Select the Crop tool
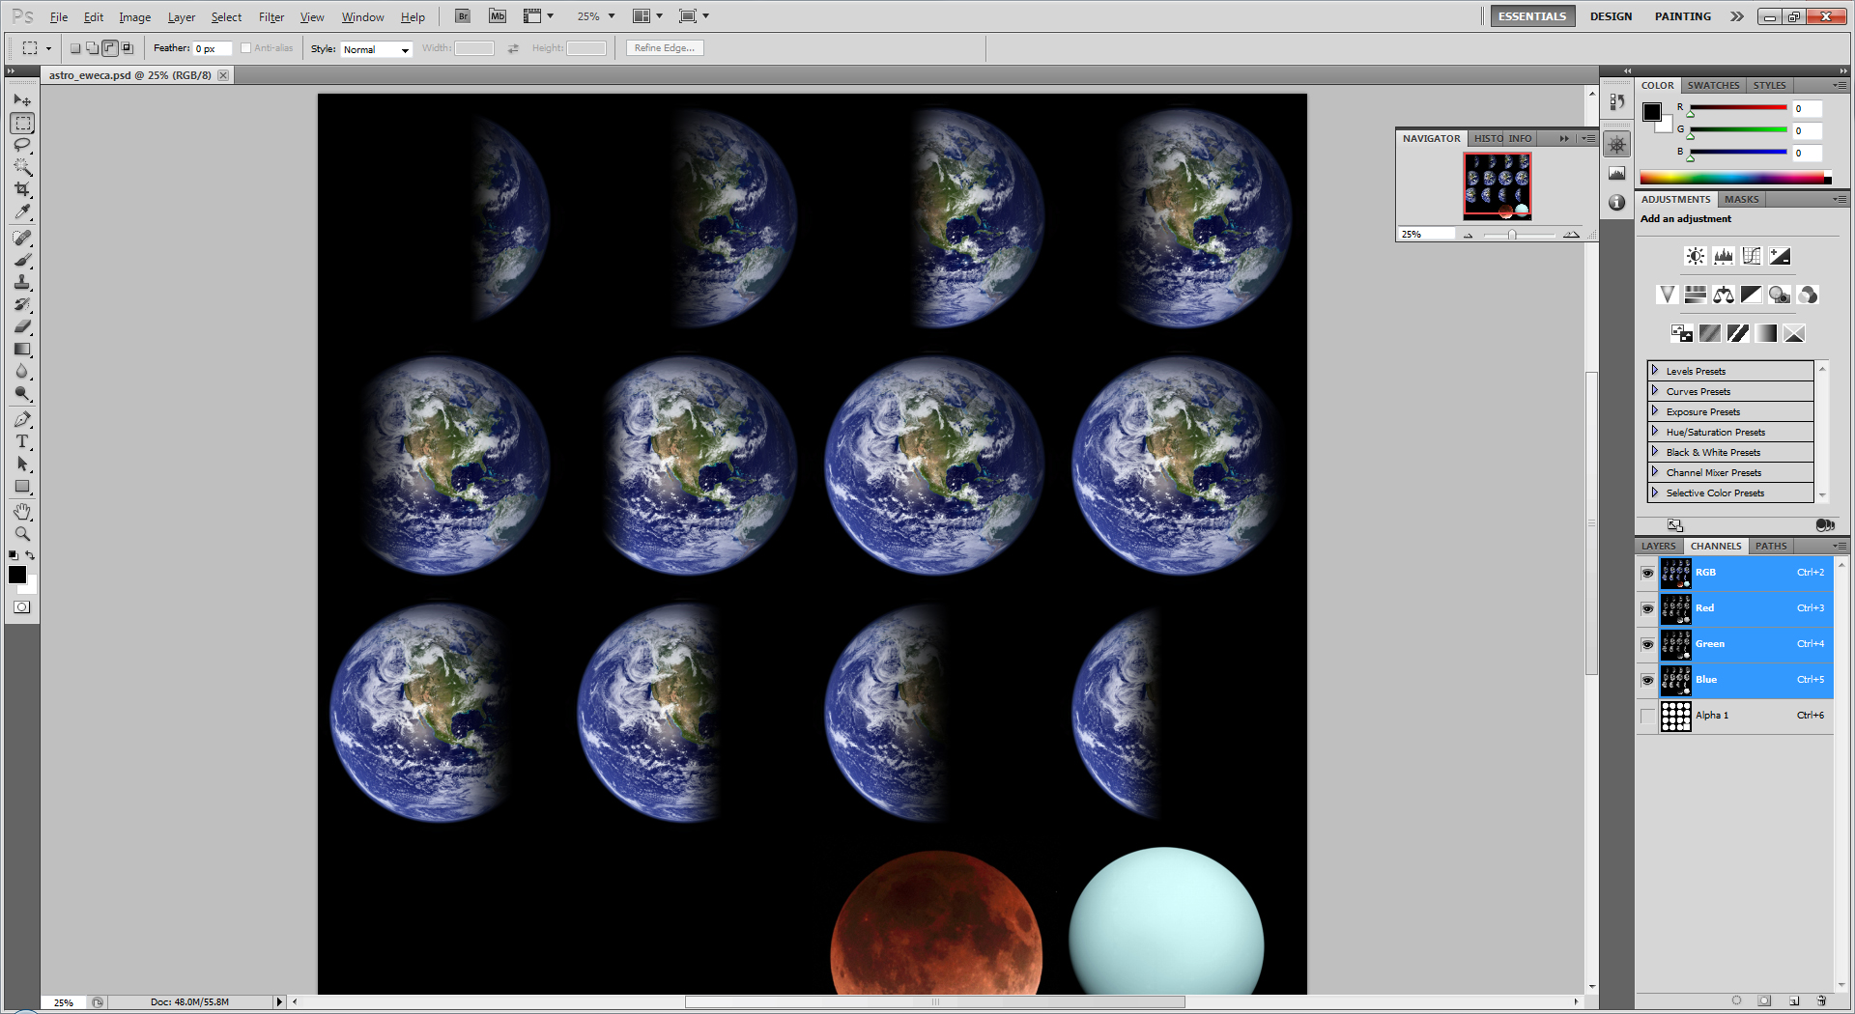The height and width of the screenshot is (1014, 1855). (22, 189)
